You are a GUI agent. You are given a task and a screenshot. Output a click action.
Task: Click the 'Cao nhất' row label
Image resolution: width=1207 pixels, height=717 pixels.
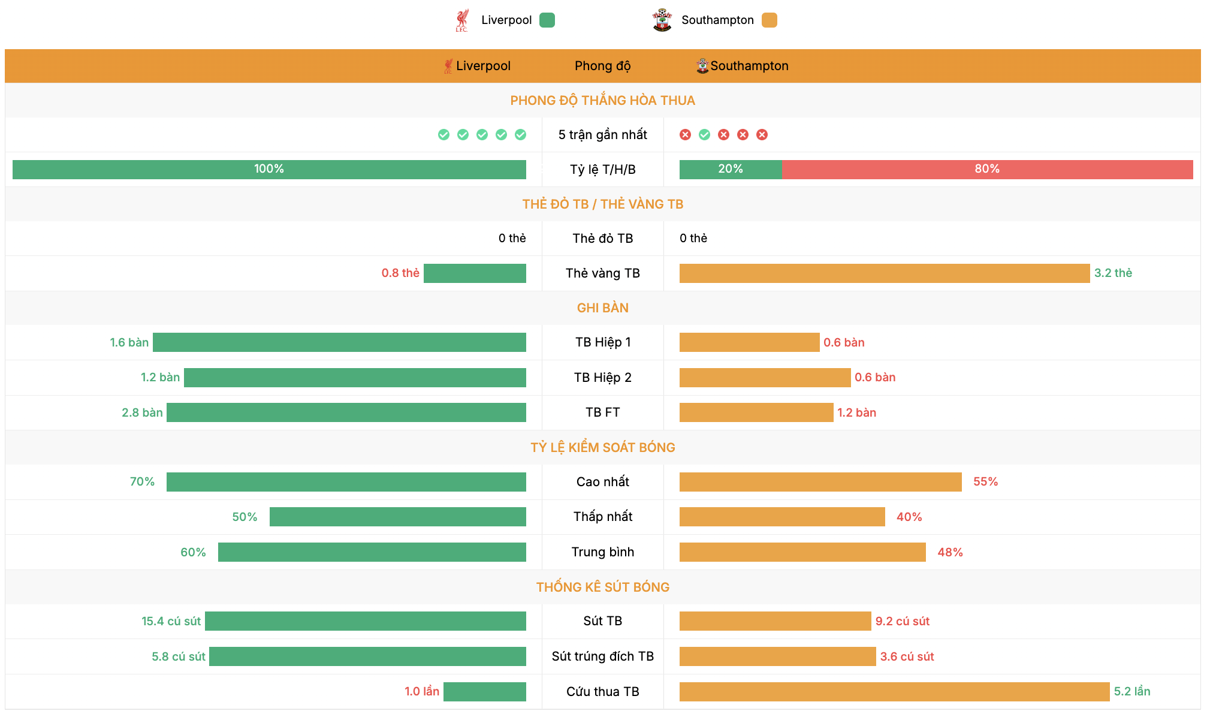point(602,482)
